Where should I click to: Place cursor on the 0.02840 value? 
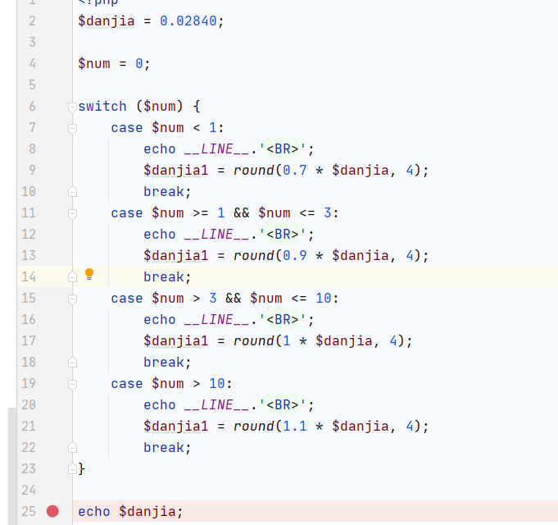(188, 21)
